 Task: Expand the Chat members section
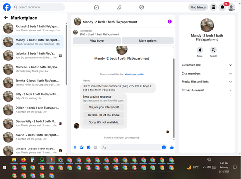(x=207, y=74)
